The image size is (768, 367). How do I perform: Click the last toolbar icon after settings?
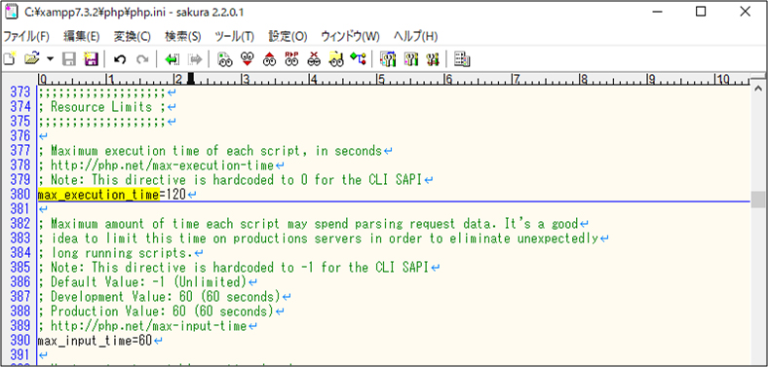click(x=462, y=59)
